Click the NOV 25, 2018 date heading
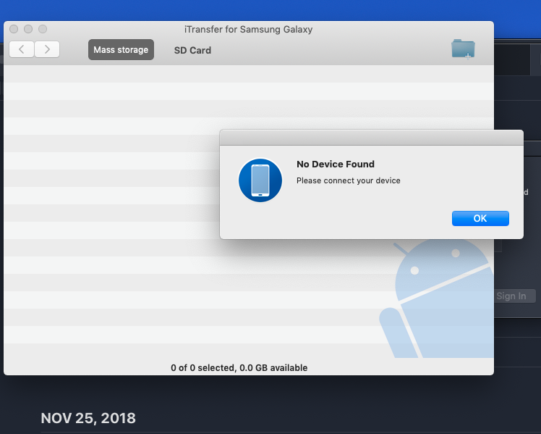 (x=88, y=418)
